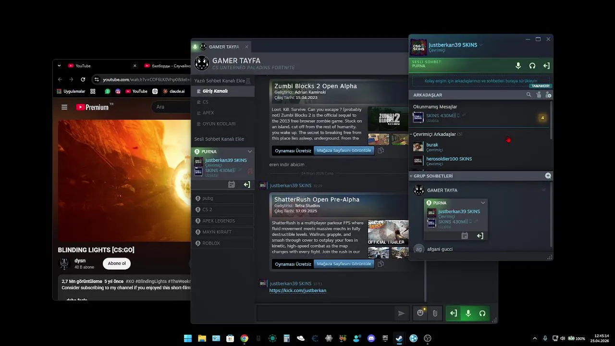Toggle headphones in green bottom bar
615x346 pixels.
click(x=482, y=313)
